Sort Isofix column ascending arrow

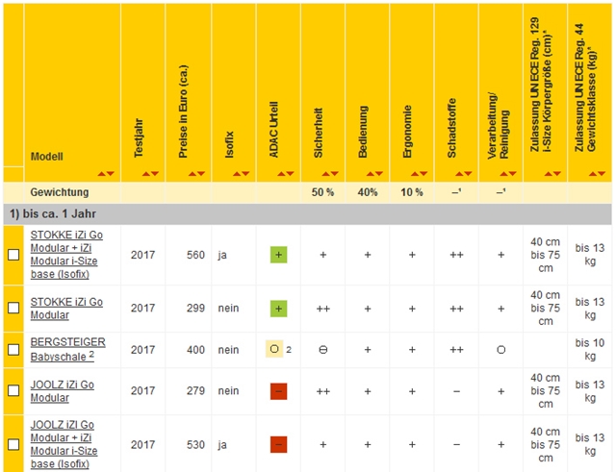pyautogui.click(x=237, y=173)
